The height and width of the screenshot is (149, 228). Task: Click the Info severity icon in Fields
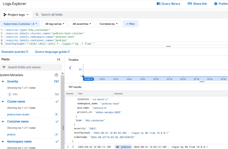(x=10, y=94)
